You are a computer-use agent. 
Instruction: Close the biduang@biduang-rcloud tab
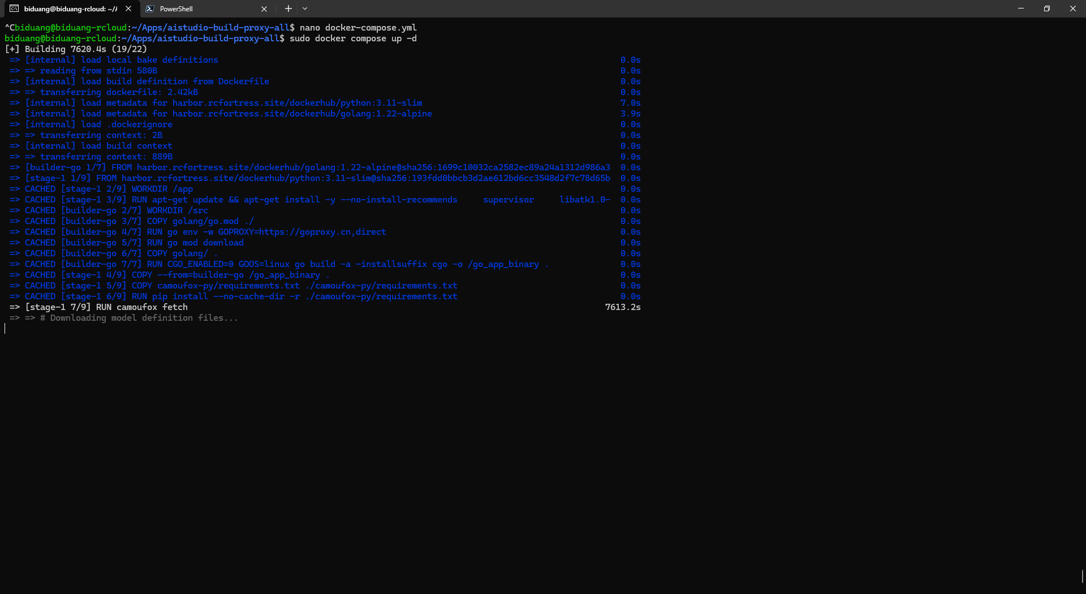(x=128, y=9)
